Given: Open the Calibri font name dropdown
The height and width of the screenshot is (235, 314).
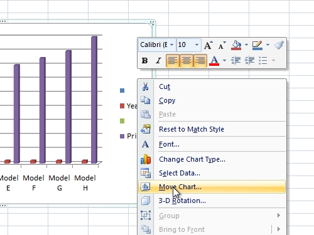Looking at the screenshot, I should coord(172,44).
